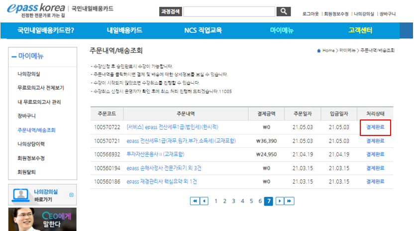Open order 투자자산운용사 II (교재포함)
This screenshot has width=415, height=231.
155,154
